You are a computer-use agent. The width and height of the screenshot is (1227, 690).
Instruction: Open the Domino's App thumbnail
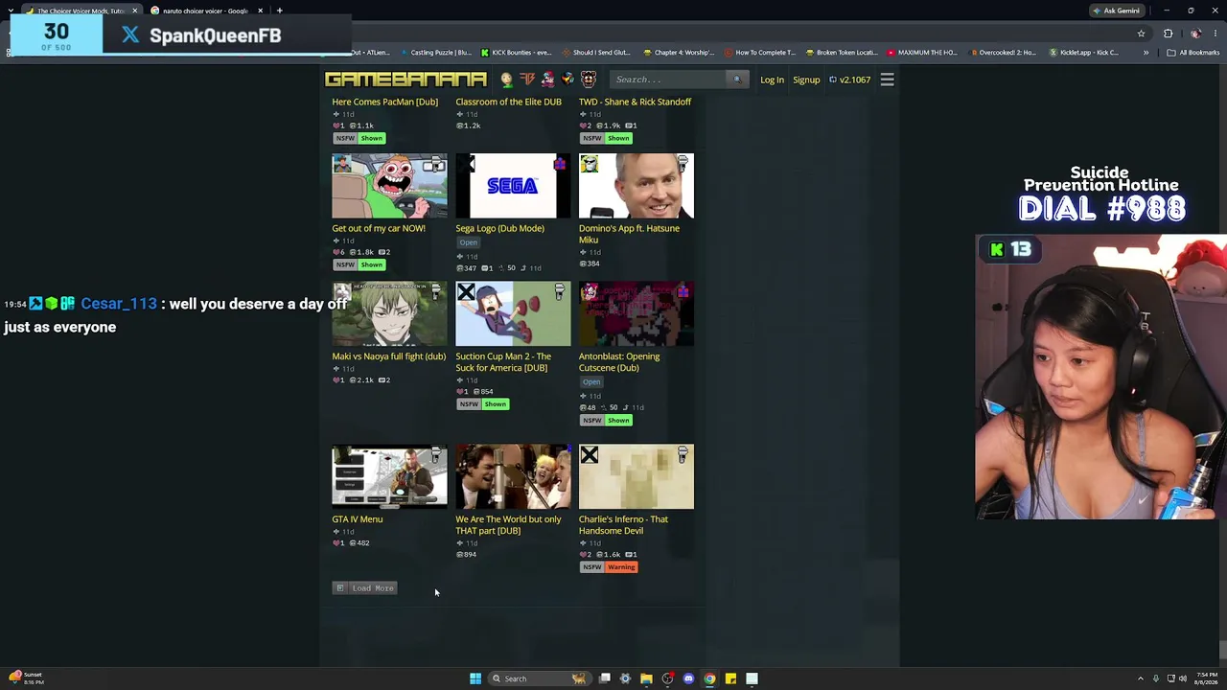click(x=637, y=186)
